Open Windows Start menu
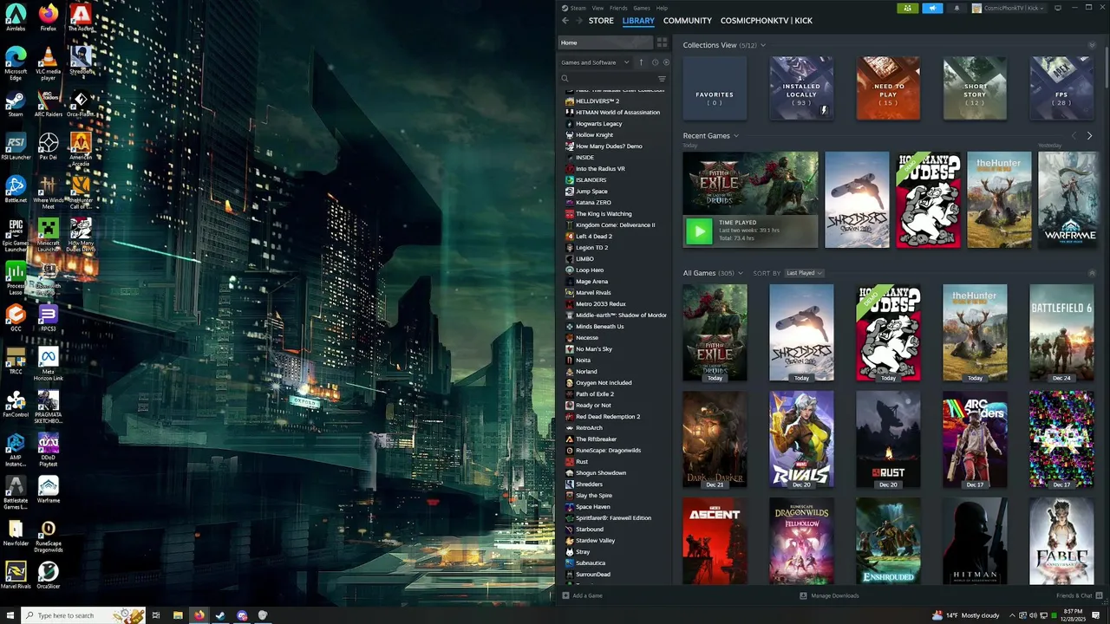1110x624 pixels. point(9,615)
